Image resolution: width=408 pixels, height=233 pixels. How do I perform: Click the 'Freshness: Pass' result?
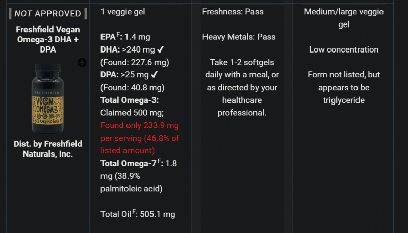tap(232, 11)
